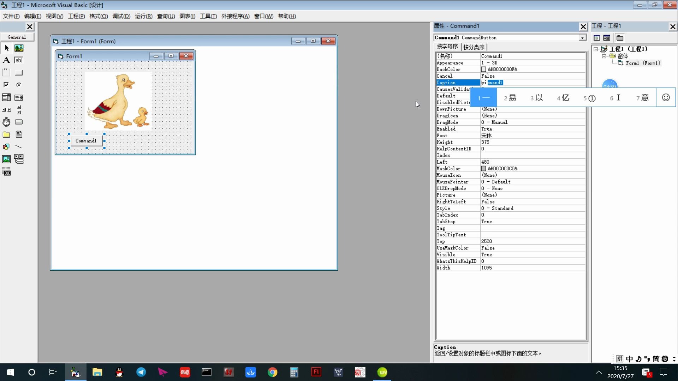Open emoji smiley panel in IME bar
The image size is (678, 381).
point(666,98)
